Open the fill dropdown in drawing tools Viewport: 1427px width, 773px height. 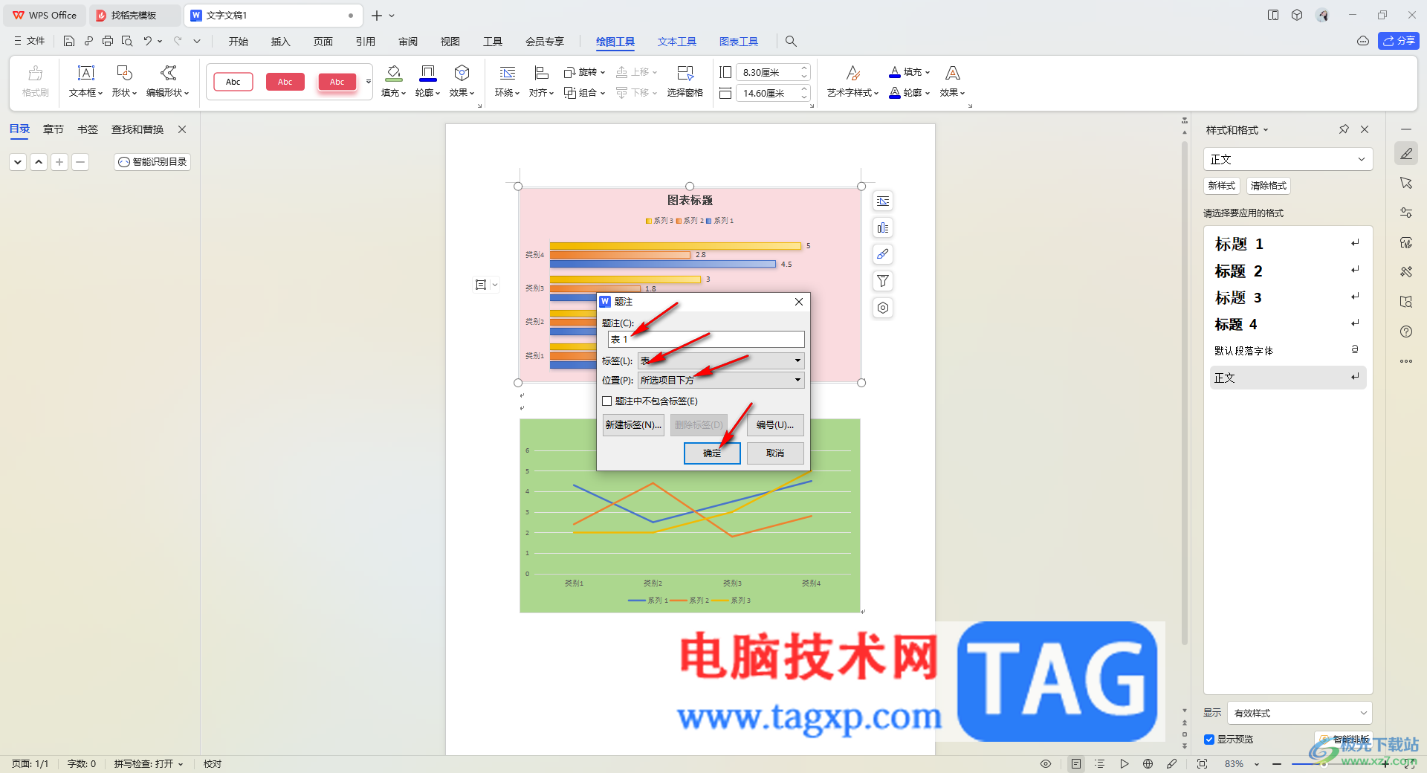[394, 93]
